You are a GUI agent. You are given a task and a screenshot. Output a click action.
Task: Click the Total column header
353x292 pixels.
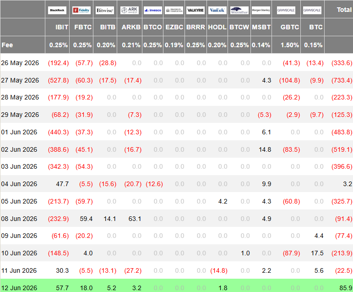click(x=344, y=10)
